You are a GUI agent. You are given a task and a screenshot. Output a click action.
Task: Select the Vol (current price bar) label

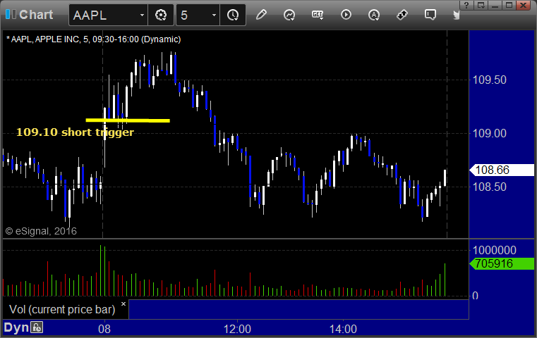[x=62, y=309]
